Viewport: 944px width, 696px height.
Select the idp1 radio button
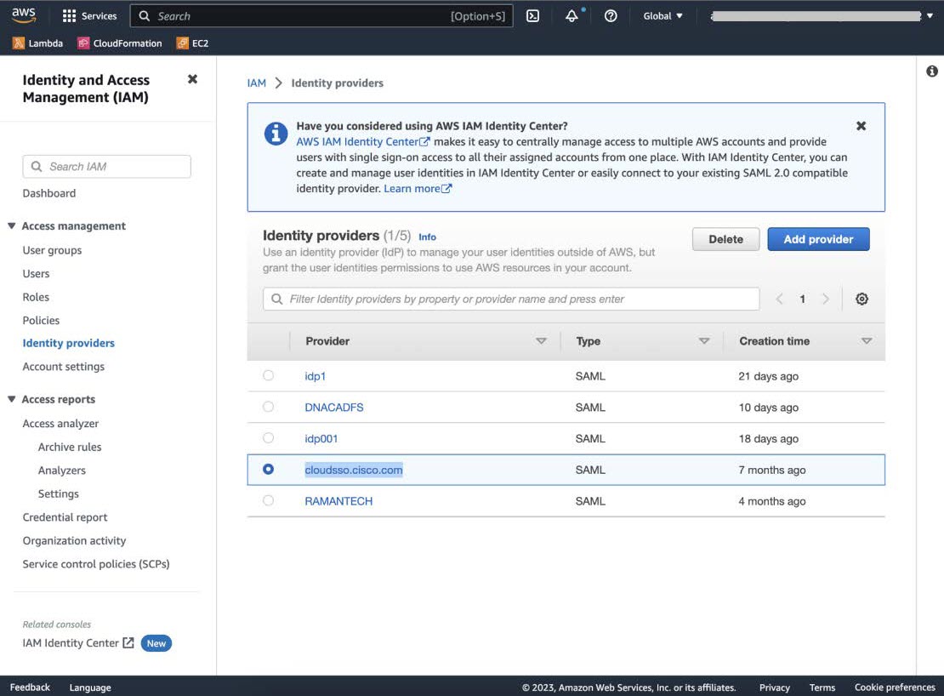(x=269, y=376)
